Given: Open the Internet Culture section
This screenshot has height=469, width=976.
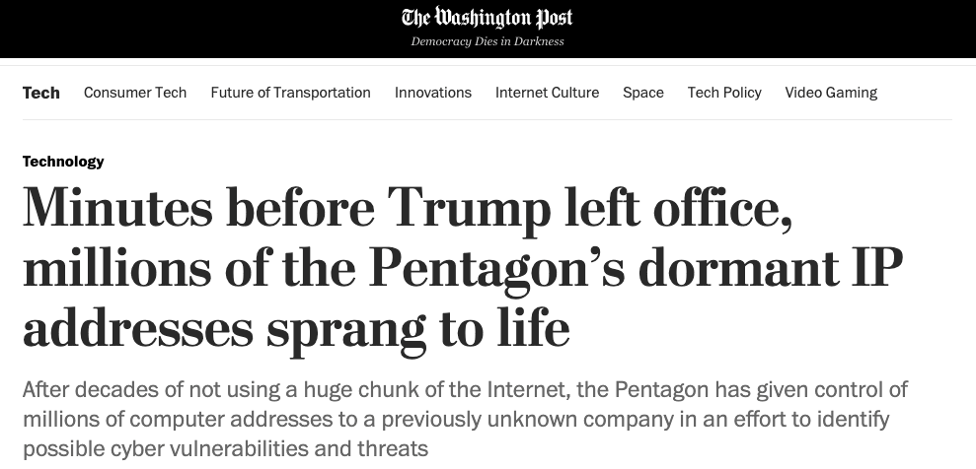Looking at the screenshot, I should (x=547, y=93).
